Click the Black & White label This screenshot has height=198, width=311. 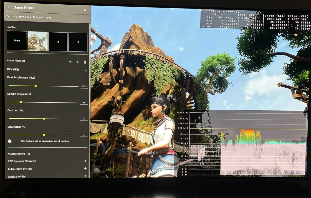(17, 177)
